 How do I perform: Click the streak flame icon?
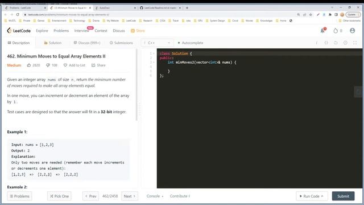(x=336, y=31)
